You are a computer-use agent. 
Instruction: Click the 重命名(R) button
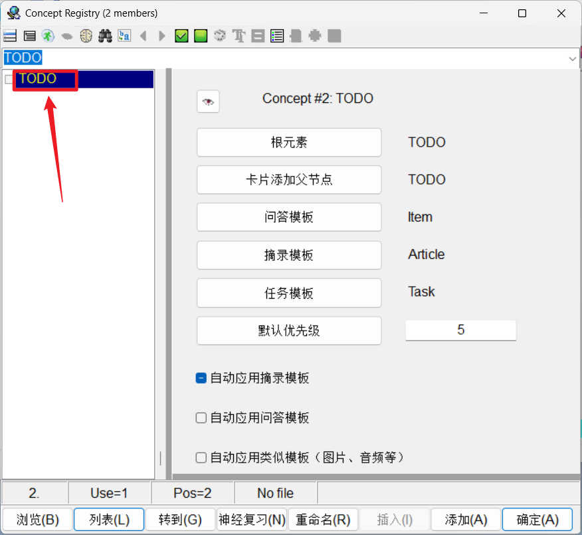tap(323, 520)
